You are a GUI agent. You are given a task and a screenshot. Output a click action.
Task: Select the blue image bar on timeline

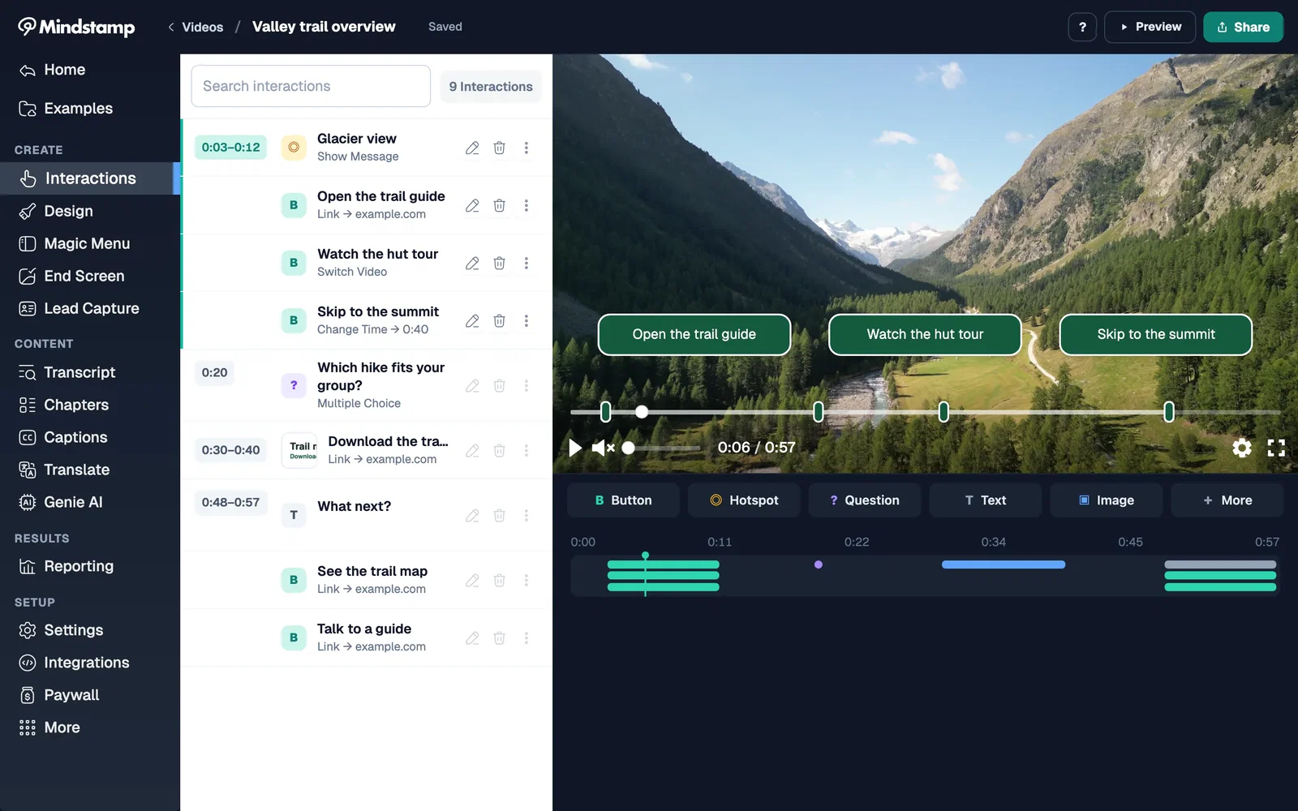pos(1004,564)
